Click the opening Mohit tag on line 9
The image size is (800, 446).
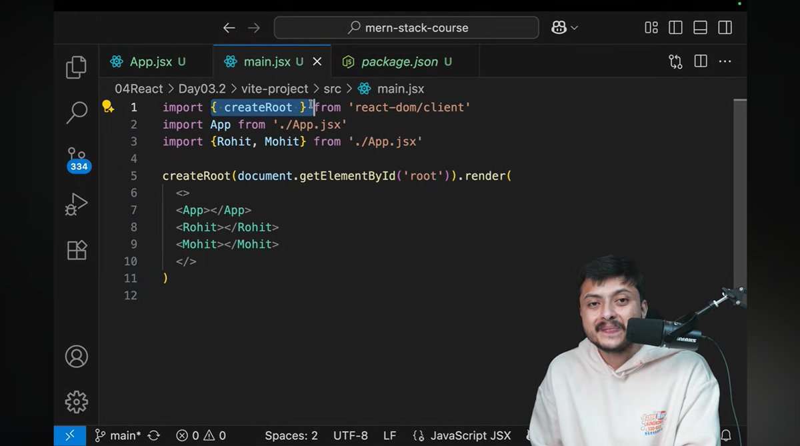(200, 244)
